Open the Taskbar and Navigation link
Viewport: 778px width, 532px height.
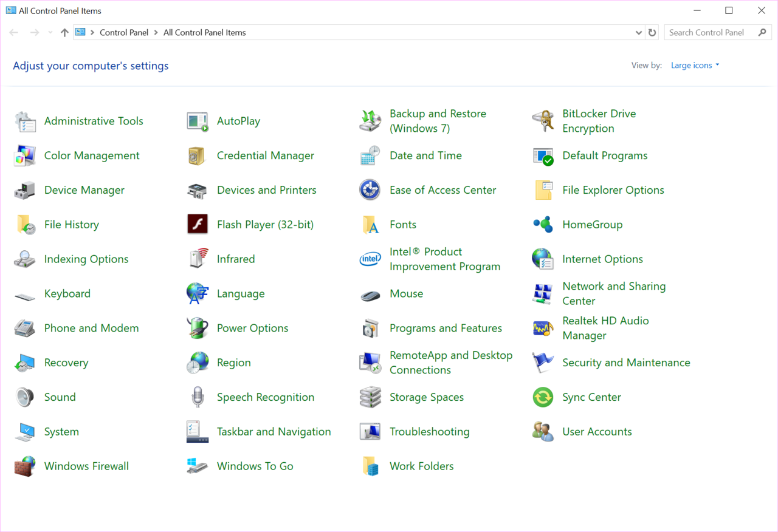coord(274,432)
